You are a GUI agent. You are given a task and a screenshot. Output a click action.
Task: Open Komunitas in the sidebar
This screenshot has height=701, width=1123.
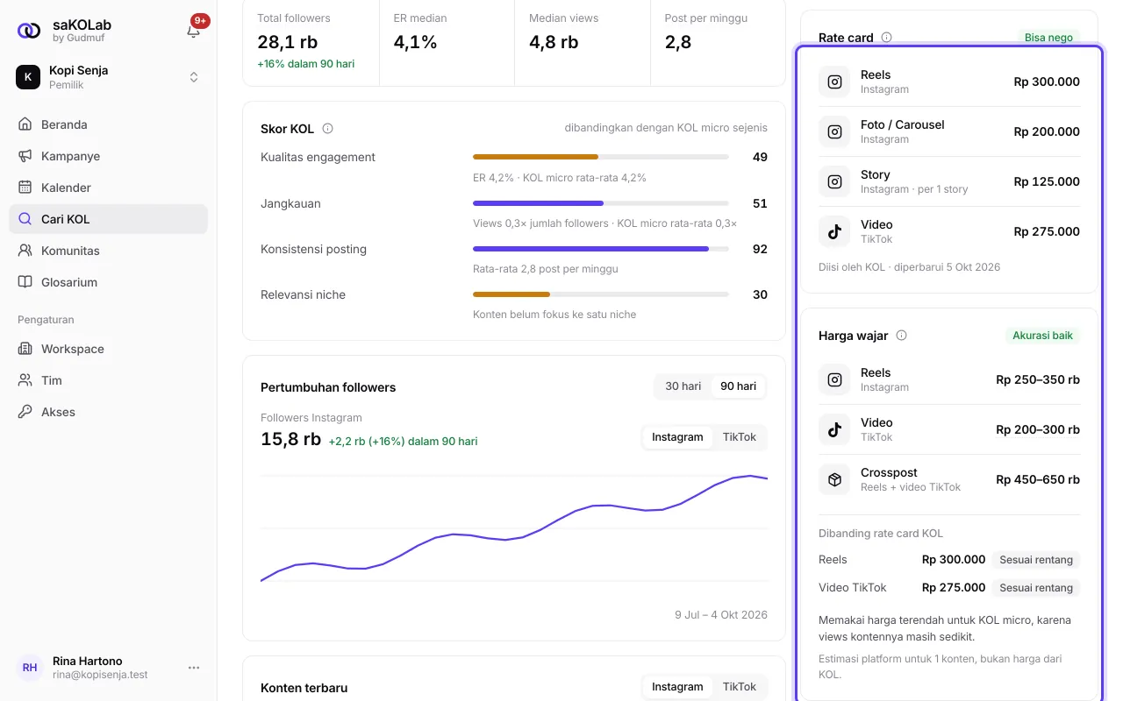[x=108, y=251]
